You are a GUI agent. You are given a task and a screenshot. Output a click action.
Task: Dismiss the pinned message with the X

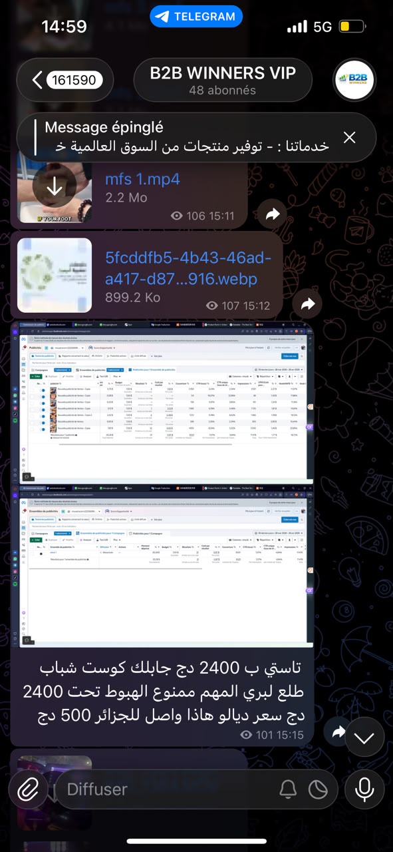(350, 138)
